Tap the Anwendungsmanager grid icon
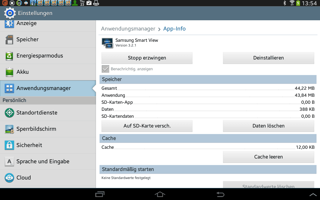Viewport: 320px width, 200px height. coord(9,88)
